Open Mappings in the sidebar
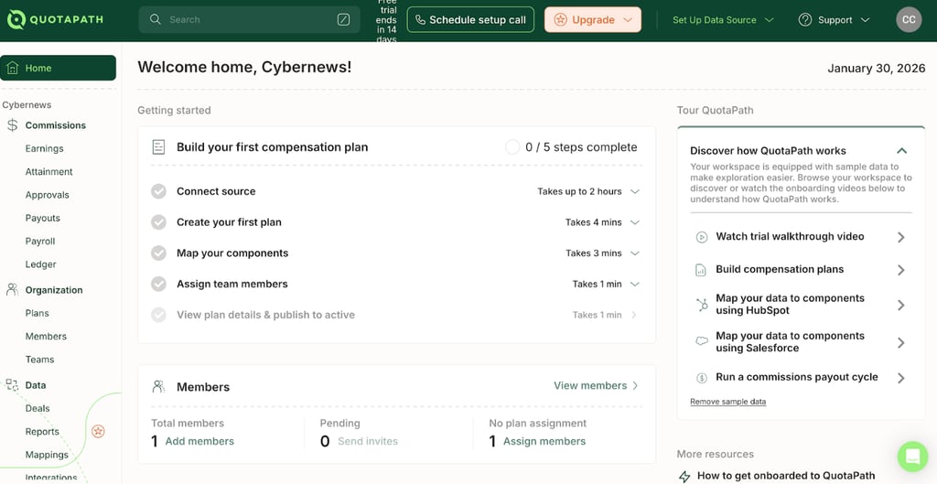Image resolution: width=937 pixels, height=484 pixels. coord(47,455)
